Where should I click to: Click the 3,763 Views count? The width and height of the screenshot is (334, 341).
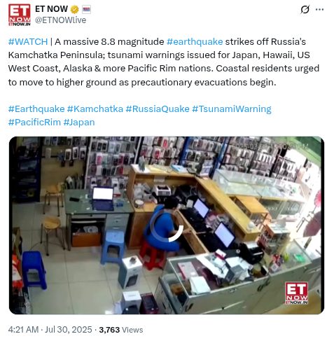121,330
